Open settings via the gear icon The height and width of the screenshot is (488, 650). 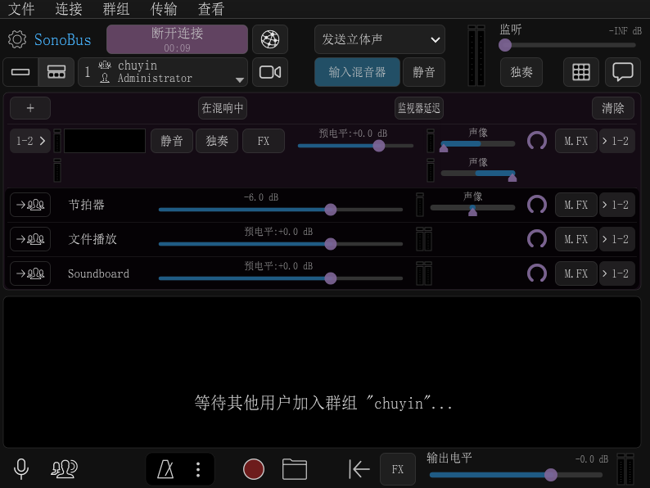pyautogui.click(x=17, y=39)
